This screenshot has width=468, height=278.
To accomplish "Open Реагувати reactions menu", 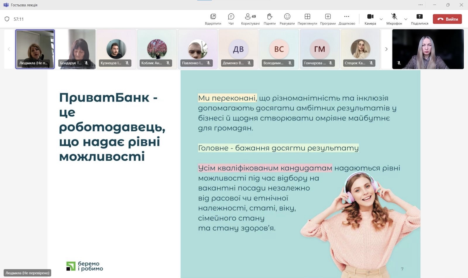I will point(287,19).
